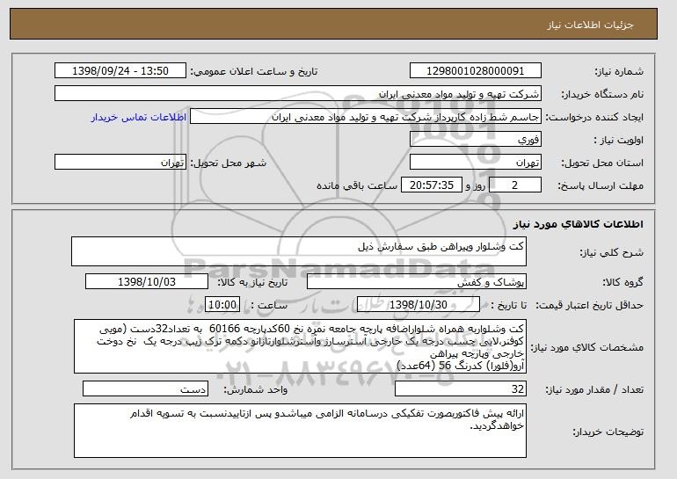Click the remaining days field showing 2
Image resolution: width=677 pixels, height=479 pixels.
pos(515,185)
